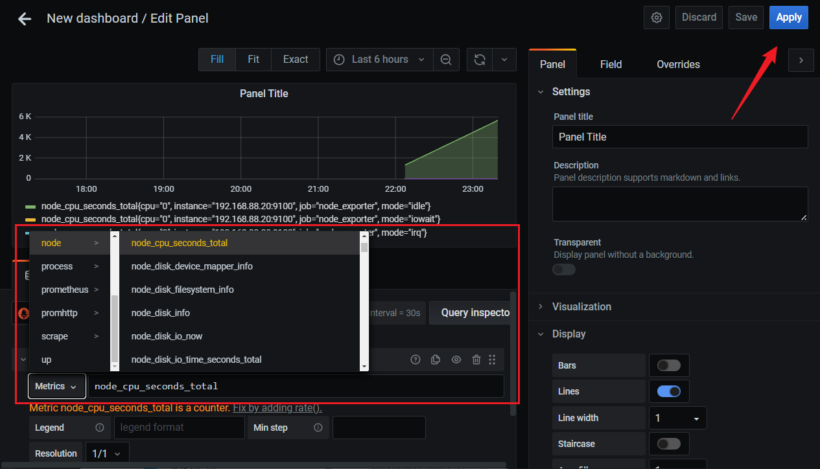Click the back arrow to leave Edit Panel

[x=25, y=19]
